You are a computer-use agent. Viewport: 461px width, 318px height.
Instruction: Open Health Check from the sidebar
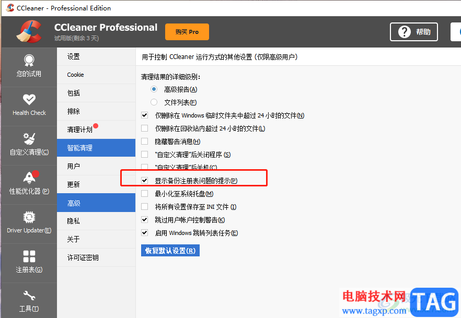(29, 105)
